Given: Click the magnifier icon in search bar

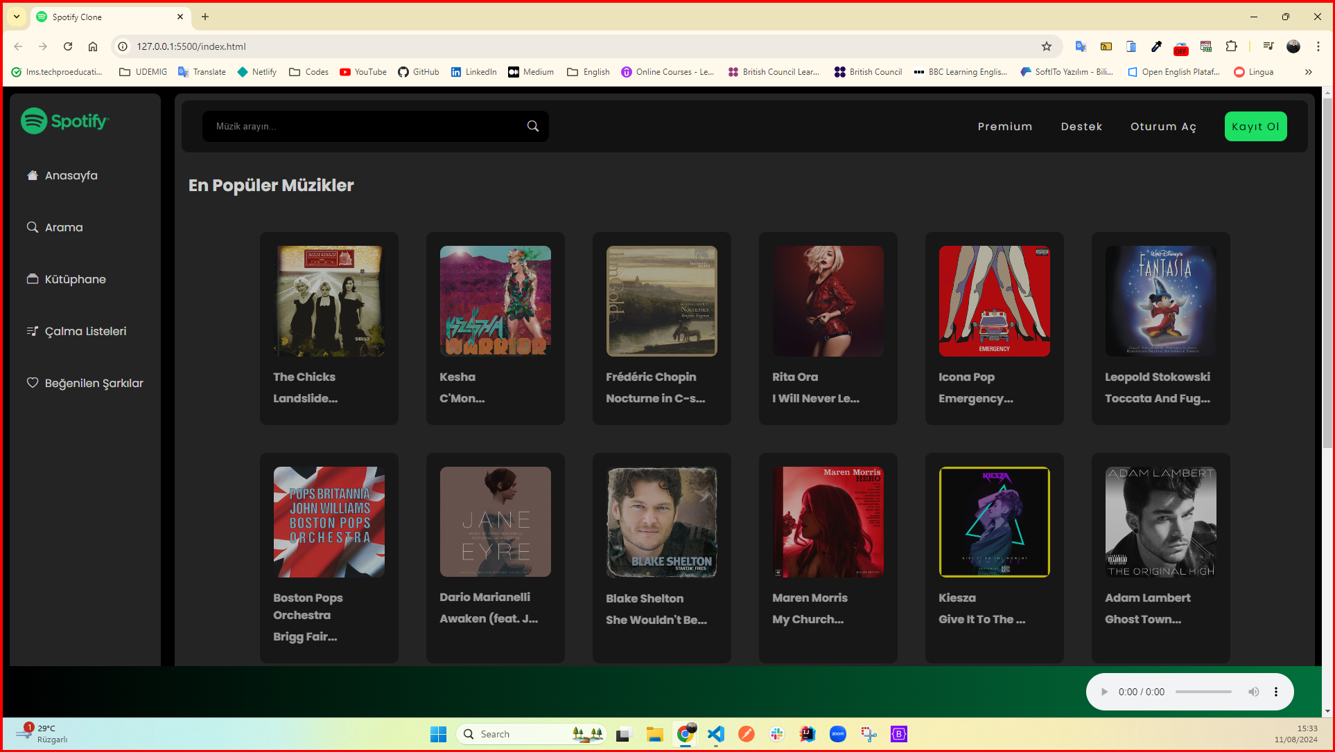Looking at the screenshot, I should tap(532, 126).
